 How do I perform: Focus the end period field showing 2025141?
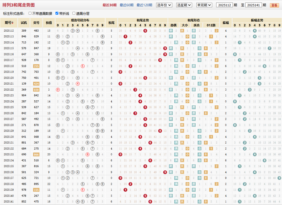pos(253,5)
